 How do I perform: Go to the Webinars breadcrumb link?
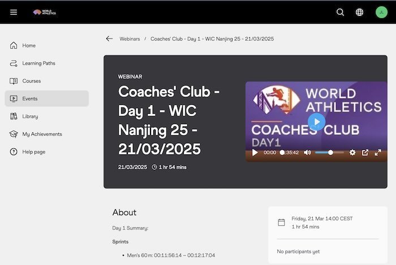(130, 39)
